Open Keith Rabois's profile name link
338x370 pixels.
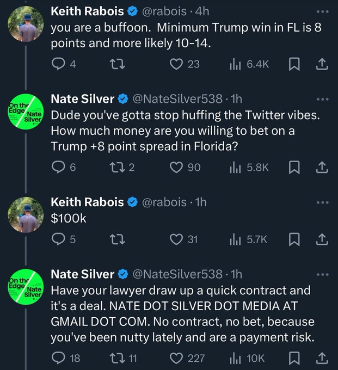[87, 10]
